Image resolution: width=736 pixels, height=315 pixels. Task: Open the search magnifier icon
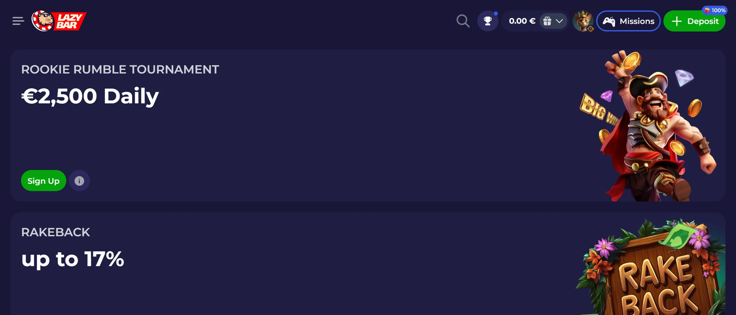(463, 21)
